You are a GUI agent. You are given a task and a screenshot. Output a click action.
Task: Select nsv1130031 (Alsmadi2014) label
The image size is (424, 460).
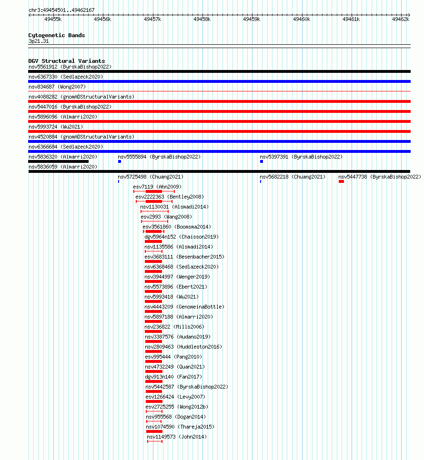click(x=174, y=207)
